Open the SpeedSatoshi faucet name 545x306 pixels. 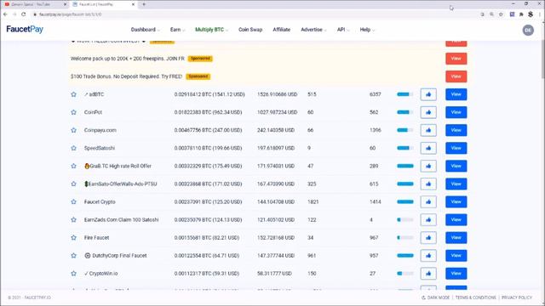click(100, 148)
